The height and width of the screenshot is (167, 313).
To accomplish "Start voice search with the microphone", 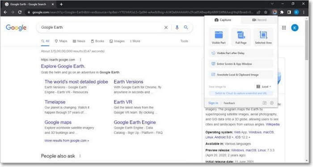I will (x=177, y=27).
